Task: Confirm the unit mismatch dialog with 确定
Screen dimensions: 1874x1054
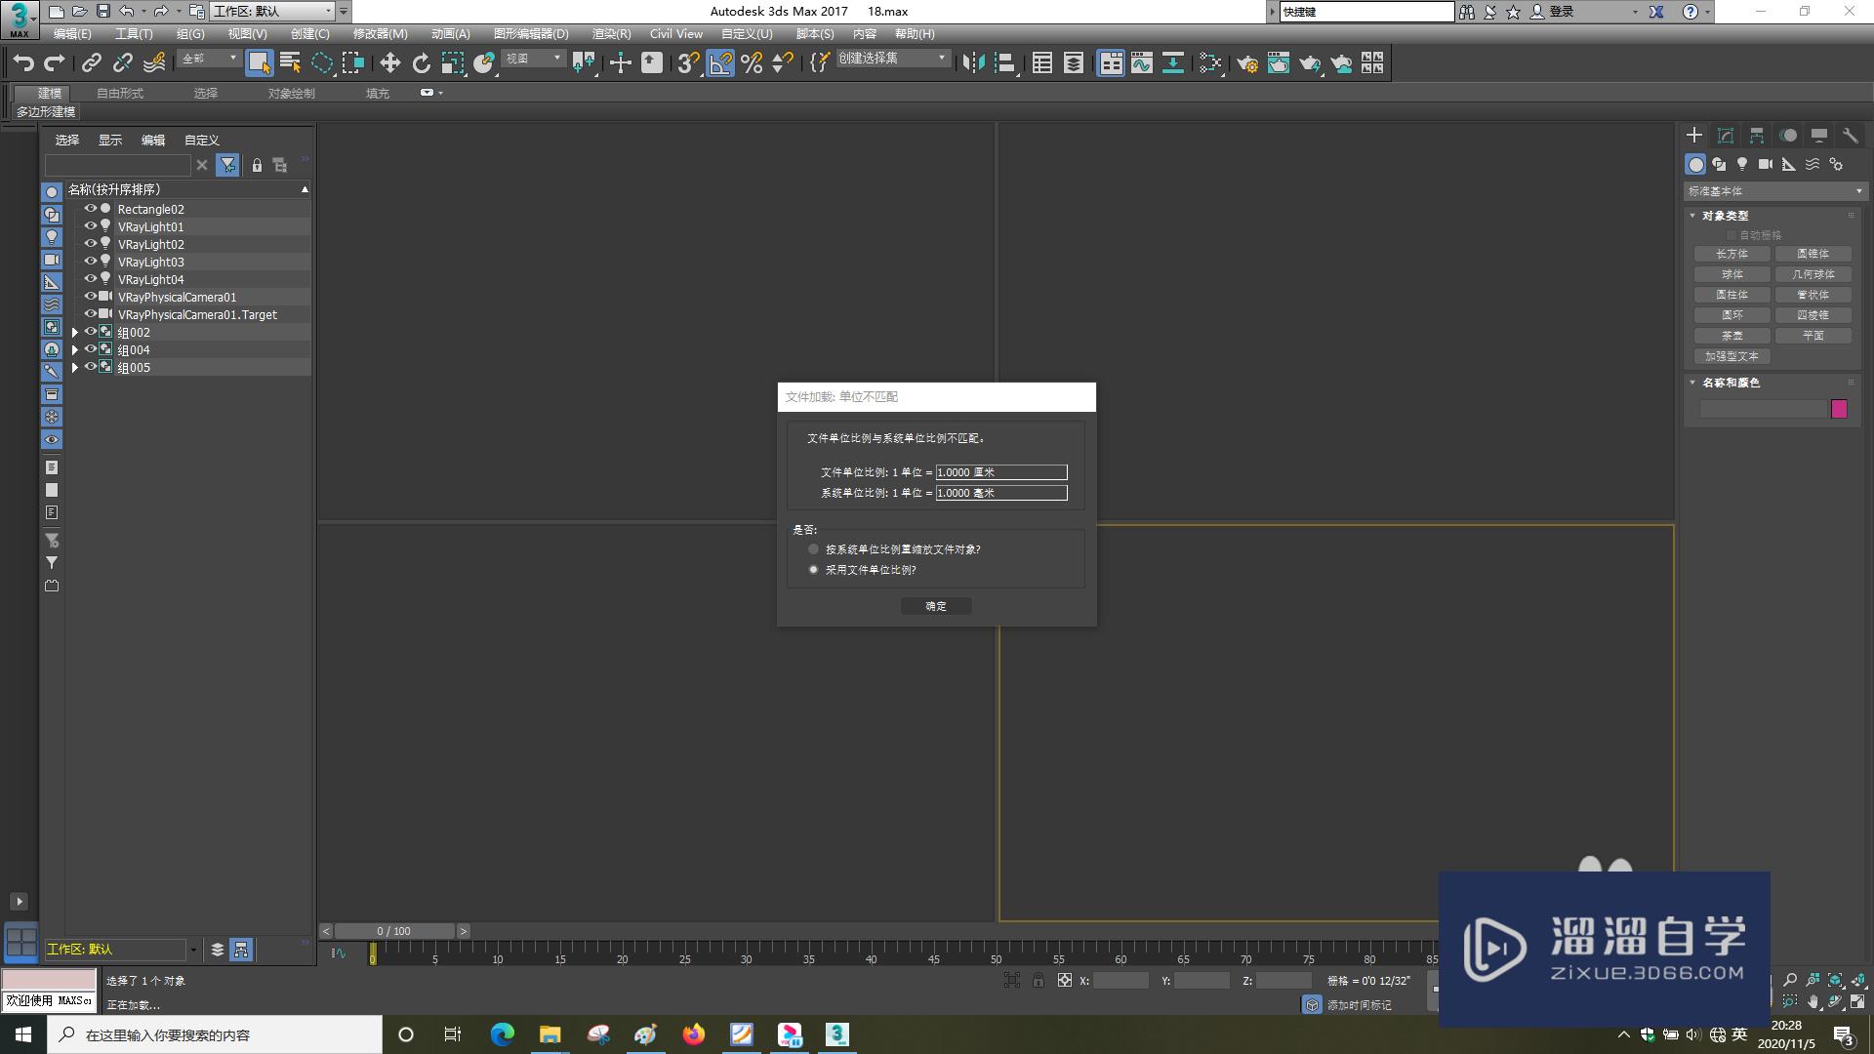Action: pos(936,606)
